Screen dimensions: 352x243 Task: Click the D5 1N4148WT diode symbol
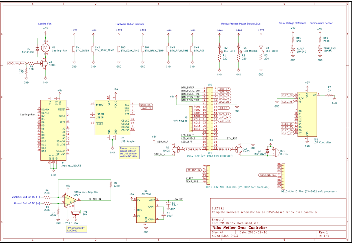point(37,48)
